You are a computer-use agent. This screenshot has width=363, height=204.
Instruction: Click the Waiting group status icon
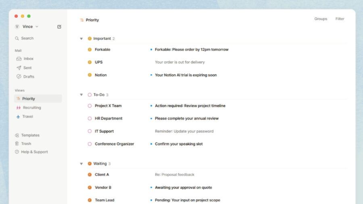tap(90, 164)
